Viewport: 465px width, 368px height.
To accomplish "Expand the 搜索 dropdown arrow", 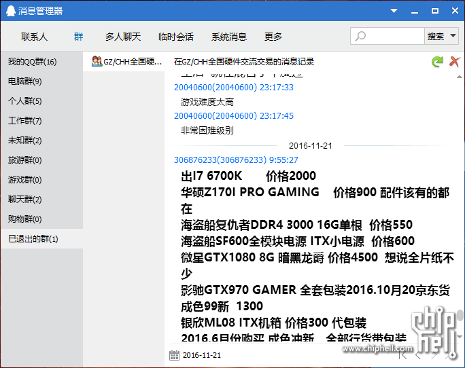I will [x=453, y=36].
